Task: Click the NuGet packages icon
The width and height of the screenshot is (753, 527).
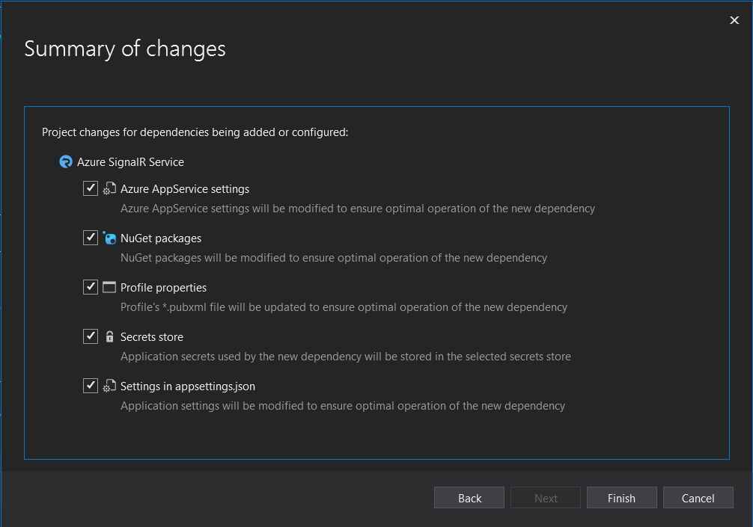Action: click(x=109, y=238)
